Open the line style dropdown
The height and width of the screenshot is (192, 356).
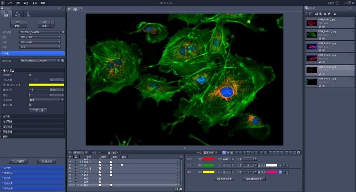250,159
